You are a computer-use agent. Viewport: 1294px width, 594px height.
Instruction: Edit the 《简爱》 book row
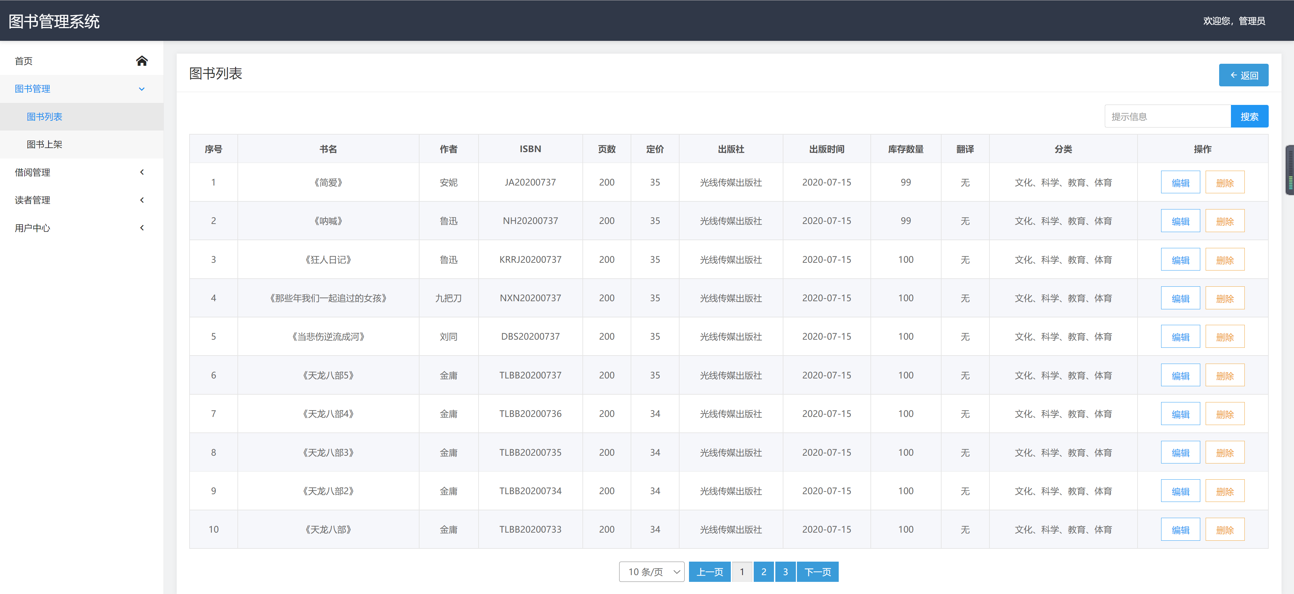[1180, 182]
